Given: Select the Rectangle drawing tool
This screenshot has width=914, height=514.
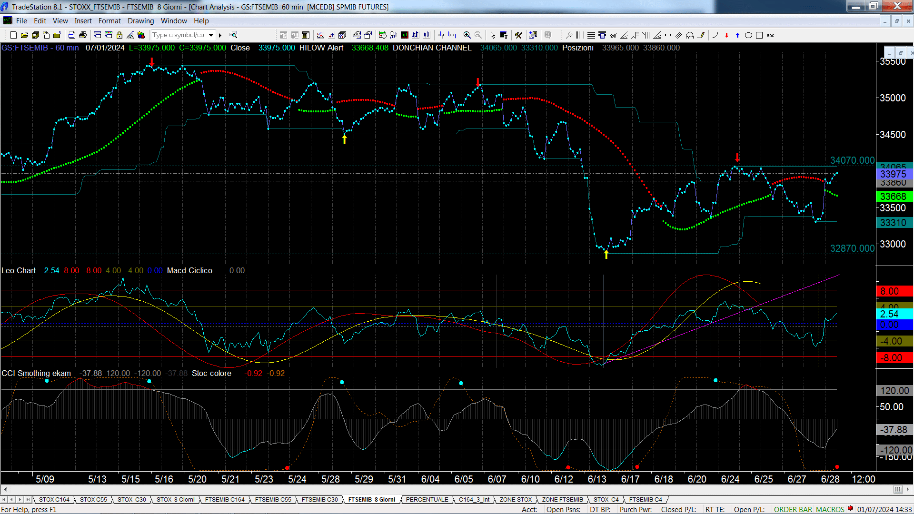Looking at the screenshot, I should pos(759,35).
